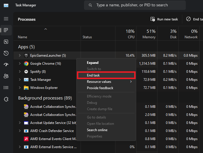This screenshot has width=203, height=153.
Task: Click the End task prohibition icon
Action: point(188,19)
